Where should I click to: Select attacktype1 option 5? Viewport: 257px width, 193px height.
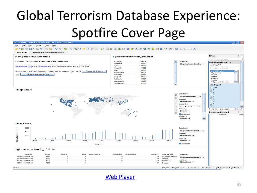coord(211,99)
